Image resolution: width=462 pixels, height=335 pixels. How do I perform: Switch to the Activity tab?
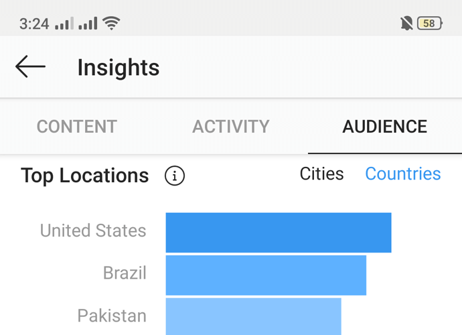pos(230,127)
